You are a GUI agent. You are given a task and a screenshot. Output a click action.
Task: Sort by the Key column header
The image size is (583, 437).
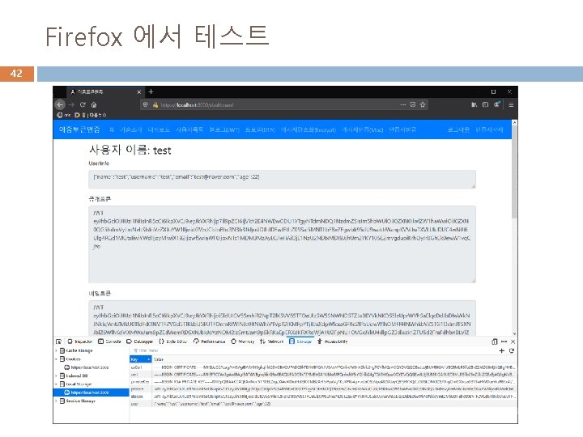(x=141, y=359)
